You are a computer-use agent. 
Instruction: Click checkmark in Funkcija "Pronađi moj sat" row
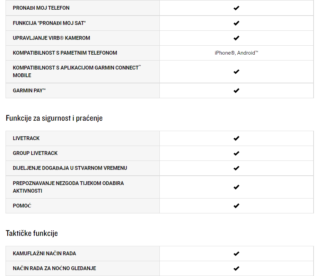pyautogui.click(x=236, y=23)
